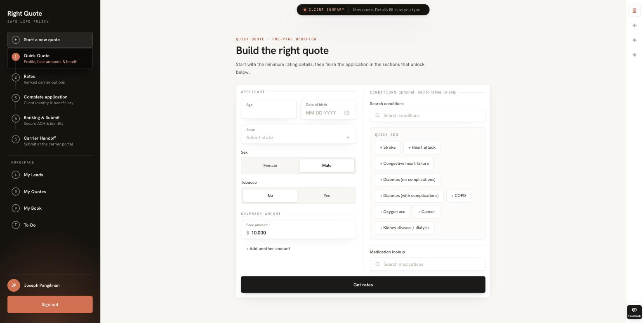Quick add Heart attack condition

coord(422,147)
